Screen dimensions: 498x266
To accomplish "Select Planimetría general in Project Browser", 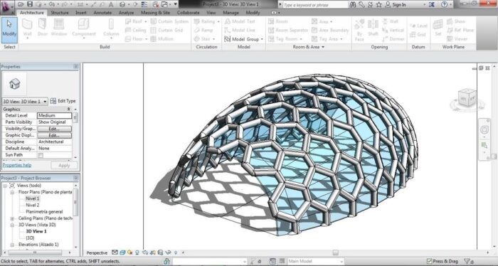I will pyautogui.click(x=44, y=212).
